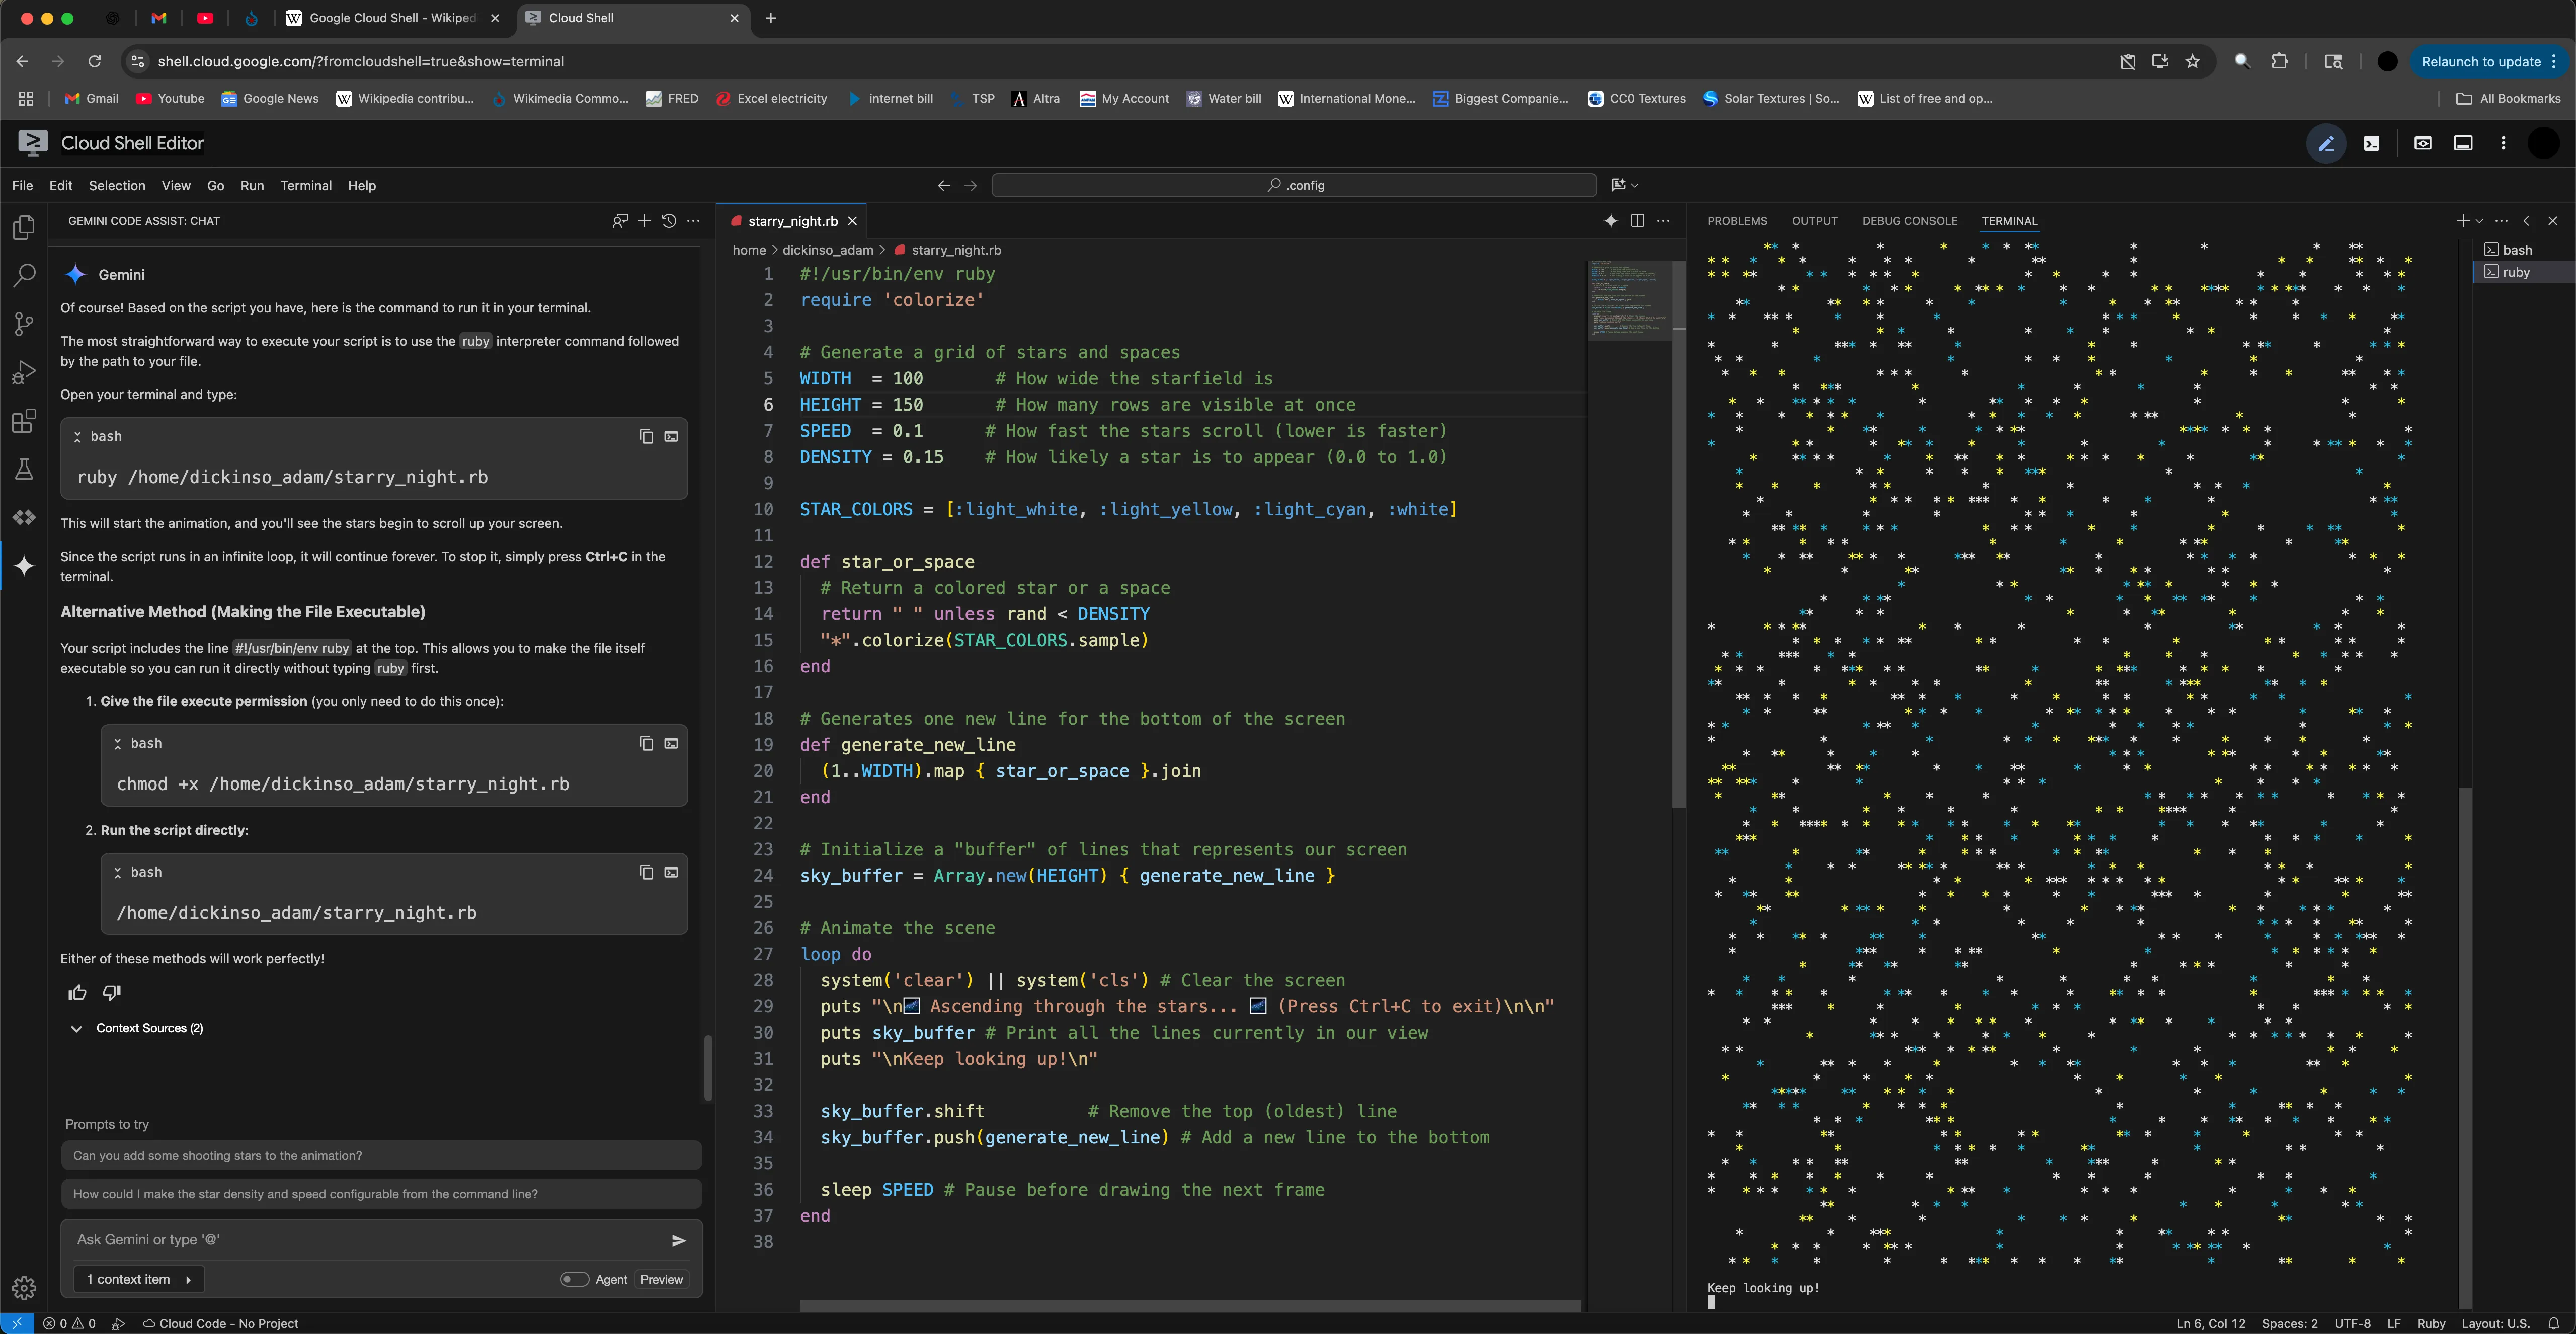Toggle editor split layout icon

pyautogui.click(x=1637, y=221)
